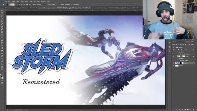Open the Edit Toolbar ellipsis
This screenshot has width=197, height=111.
2,72
